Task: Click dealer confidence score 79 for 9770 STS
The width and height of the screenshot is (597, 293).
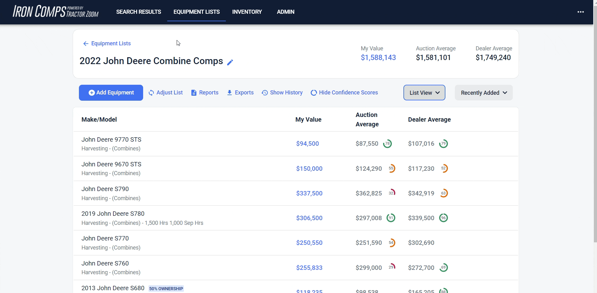Action: pyautogui.click(x=444, y=144)
